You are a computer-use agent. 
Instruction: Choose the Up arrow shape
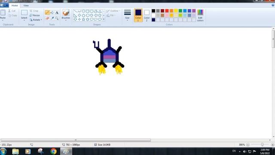tap(100, 15)
